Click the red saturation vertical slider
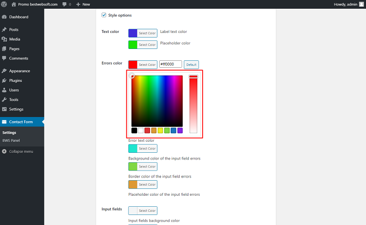The width and height of the screenshot is (366, 225). point(193,104)
